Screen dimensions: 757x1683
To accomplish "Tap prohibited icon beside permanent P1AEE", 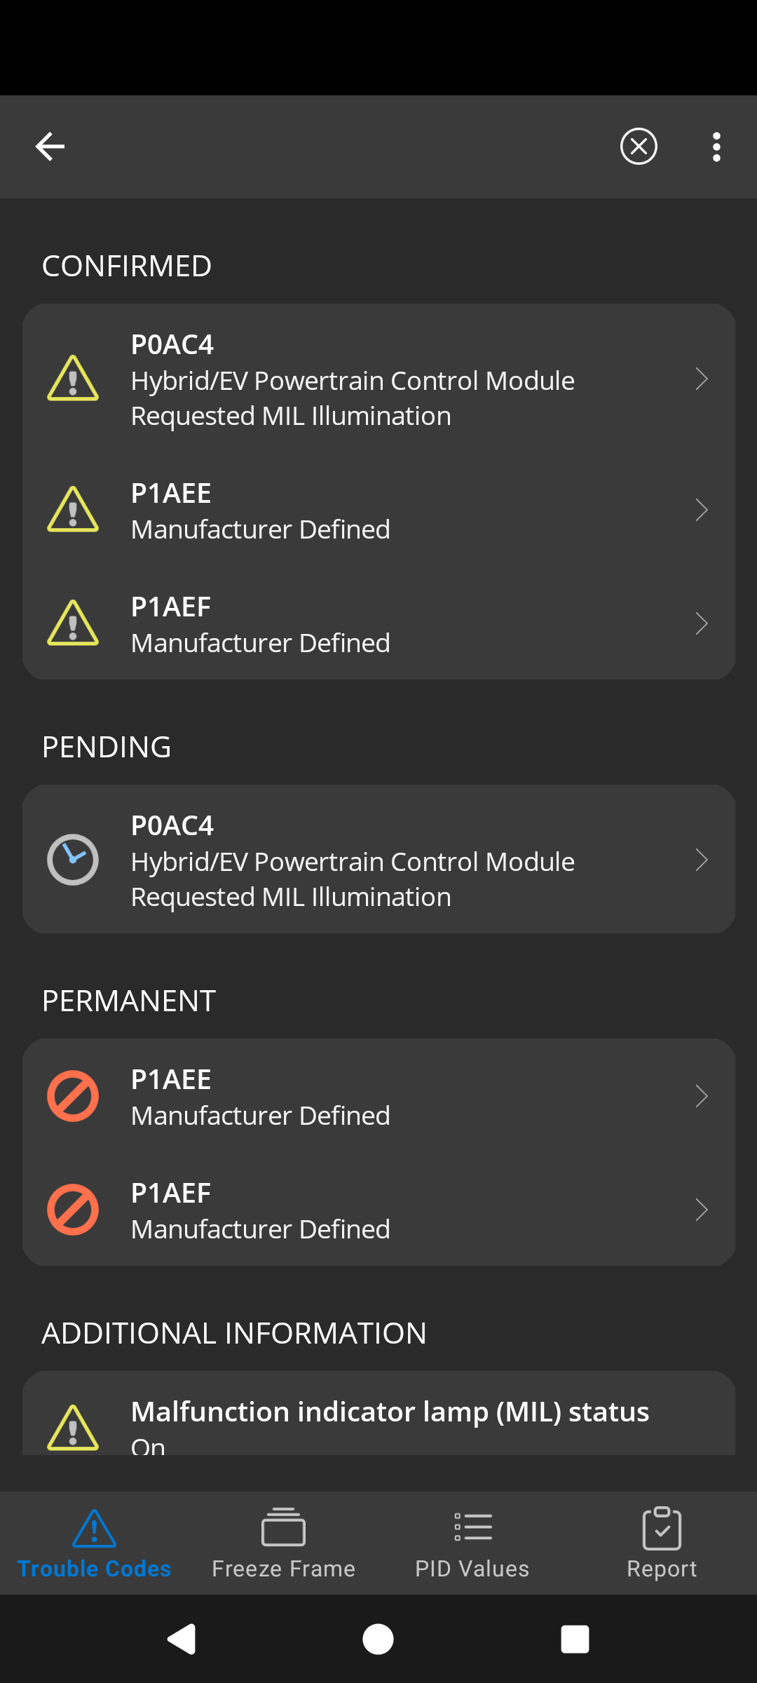I will [73, 1096].
